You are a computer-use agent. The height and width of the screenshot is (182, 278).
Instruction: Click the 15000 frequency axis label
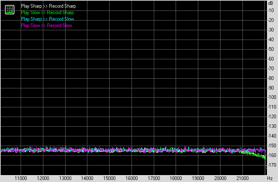pos(109,178)
